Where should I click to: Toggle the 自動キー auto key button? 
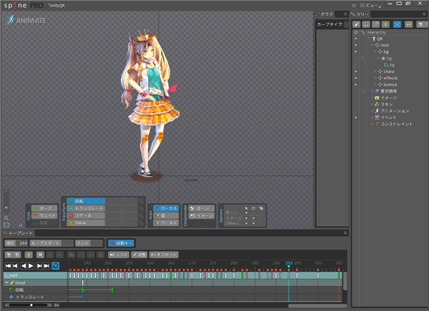[121, 243]
